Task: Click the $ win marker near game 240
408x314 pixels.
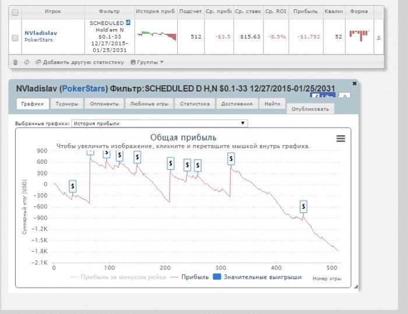Action: pyautogui.click(x=187, y=165)
